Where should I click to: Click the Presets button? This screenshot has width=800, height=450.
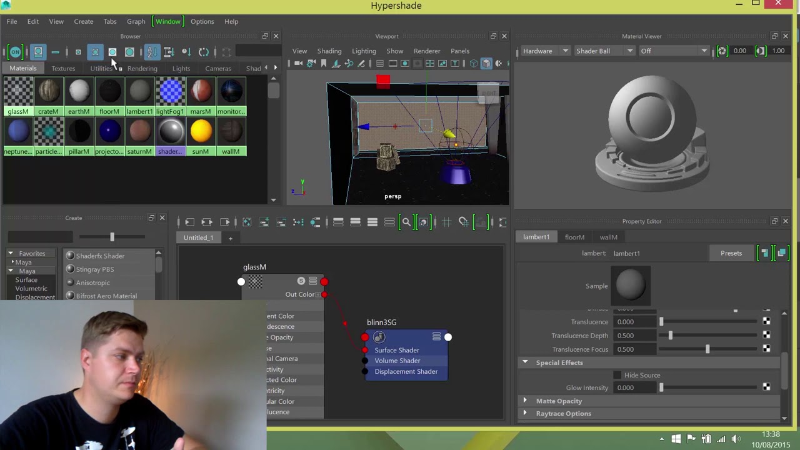pyautogui.click(x=731, y=253)
